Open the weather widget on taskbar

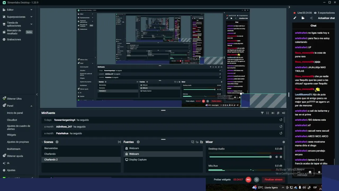[265, 188]
